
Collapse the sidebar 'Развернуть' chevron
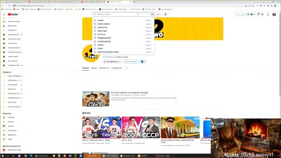pos(4,30)
